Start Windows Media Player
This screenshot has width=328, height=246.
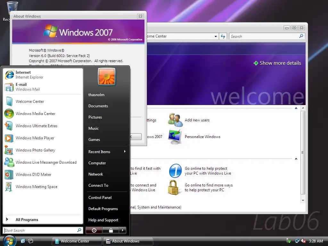pyautogui.click(x=43, y=138)
